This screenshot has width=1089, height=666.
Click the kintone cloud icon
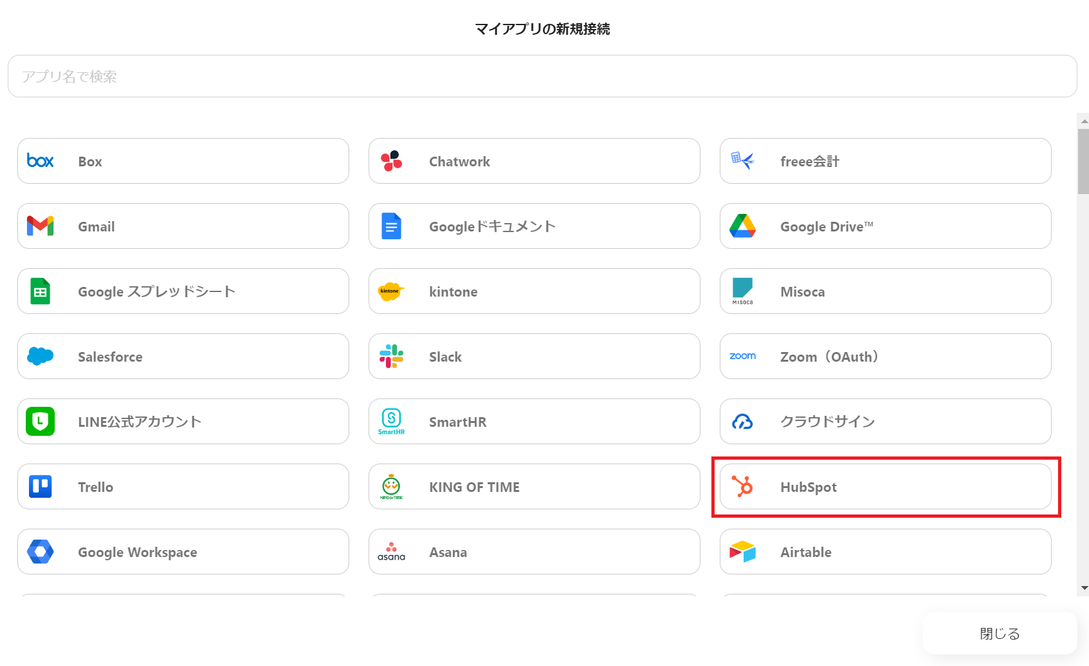point(391,291)
